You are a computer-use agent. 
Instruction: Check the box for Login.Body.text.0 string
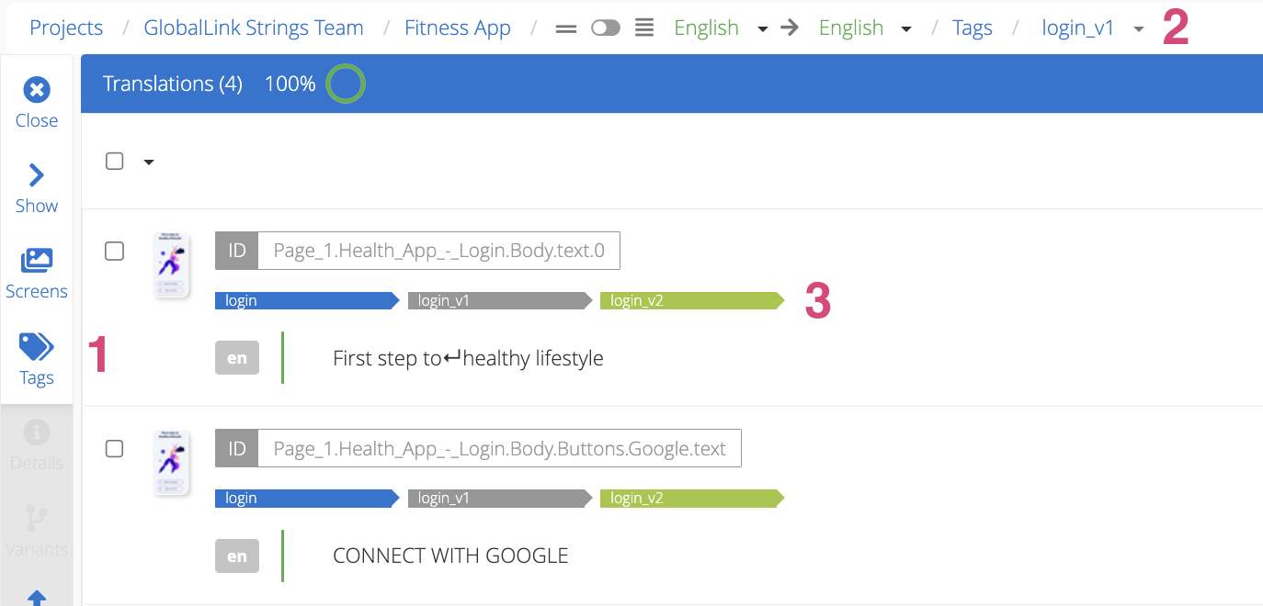coord(115,251)
